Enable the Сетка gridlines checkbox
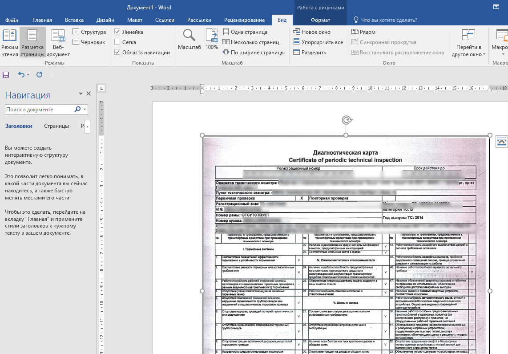 point(117,42)
